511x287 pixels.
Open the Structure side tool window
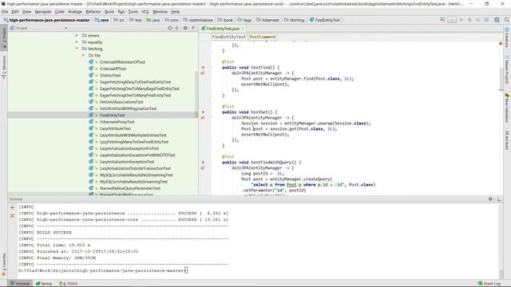[x=4, y=67]
